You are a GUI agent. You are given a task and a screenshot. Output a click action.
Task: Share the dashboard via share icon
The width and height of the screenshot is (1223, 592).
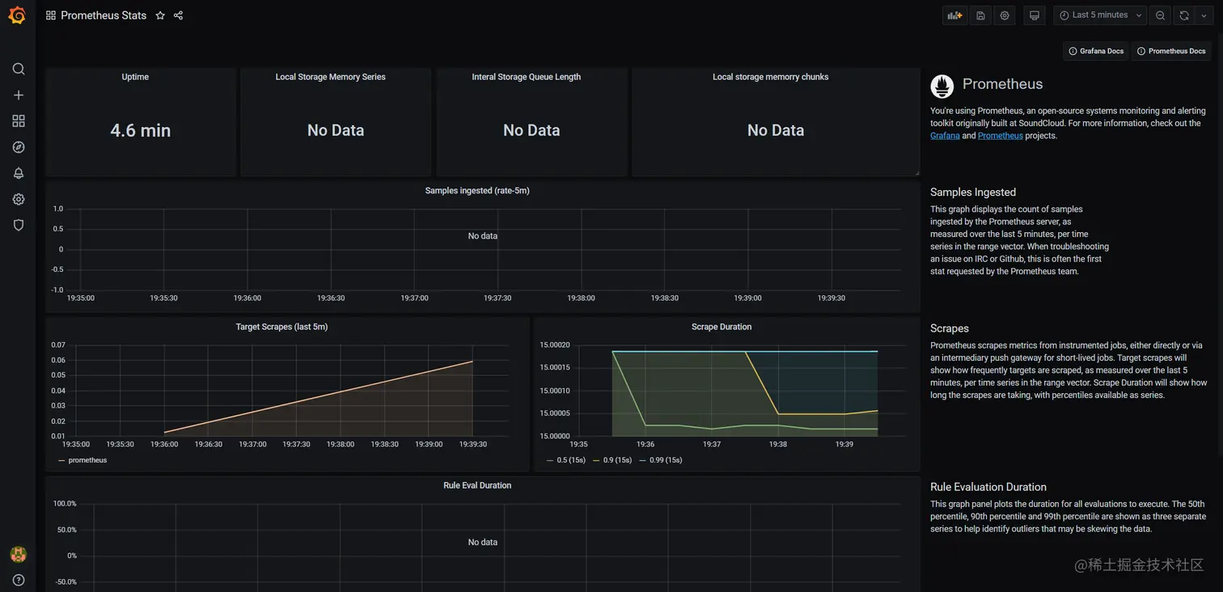click(179, 15)
